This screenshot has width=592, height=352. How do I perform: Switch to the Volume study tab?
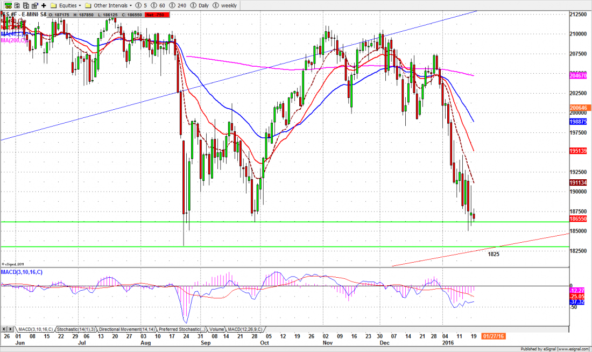217,329
